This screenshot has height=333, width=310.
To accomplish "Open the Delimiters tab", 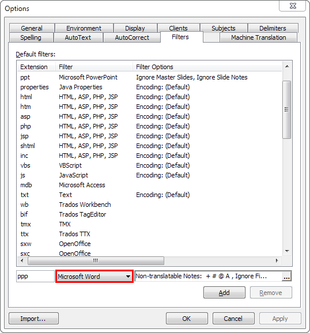I will pyautogui.click(x=273, y=28).
